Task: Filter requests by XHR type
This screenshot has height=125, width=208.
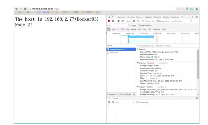Action: pyautogui.click(x=114, y=29)
